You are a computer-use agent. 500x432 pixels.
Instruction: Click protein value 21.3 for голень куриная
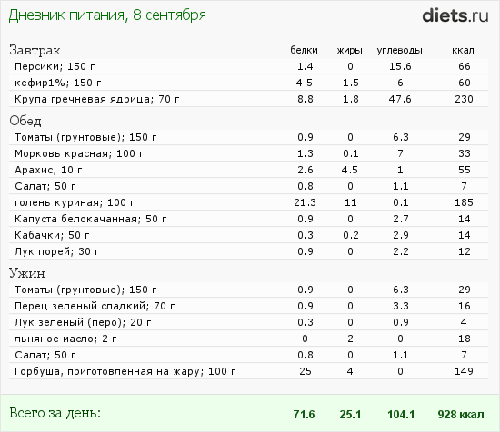click(305, 202)
